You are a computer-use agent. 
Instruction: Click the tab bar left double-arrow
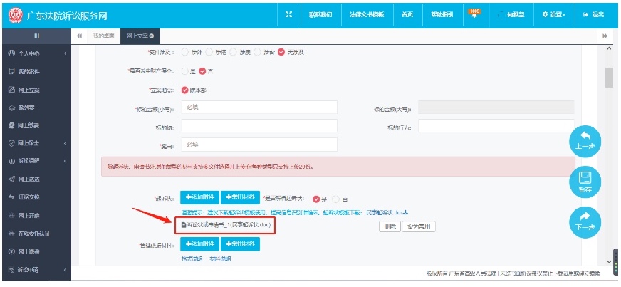[x=79, y=36]
